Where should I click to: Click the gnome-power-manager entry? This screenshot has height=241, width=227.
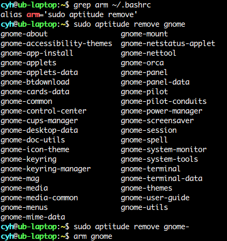[162, 111]
